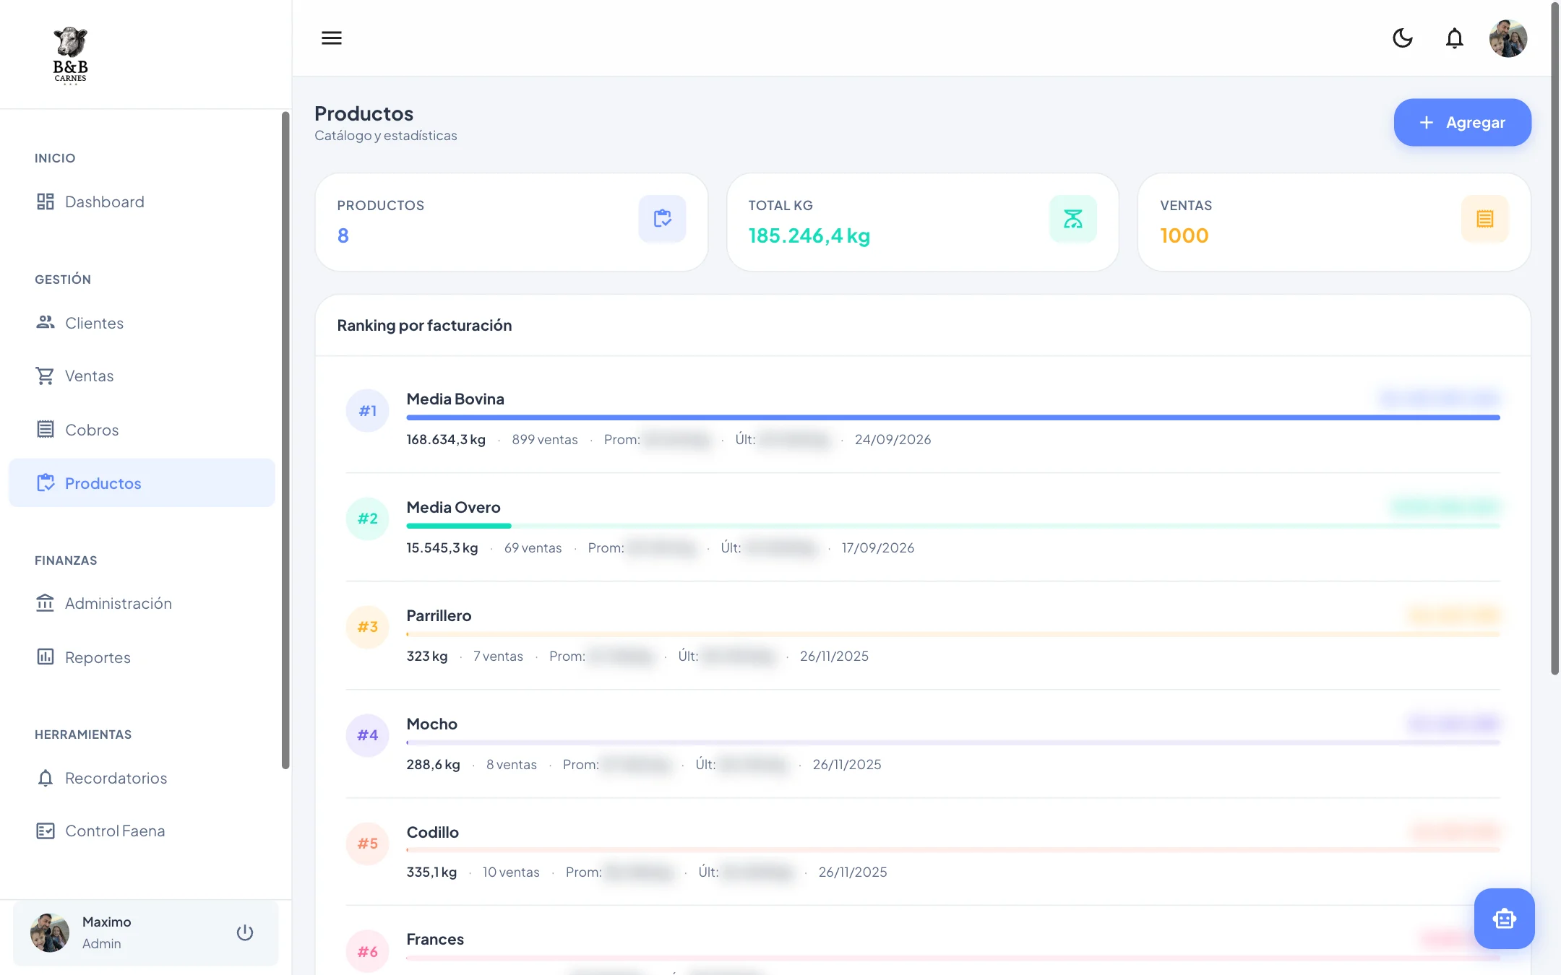
Task: Select Media Overo product name
Action: 453,507
